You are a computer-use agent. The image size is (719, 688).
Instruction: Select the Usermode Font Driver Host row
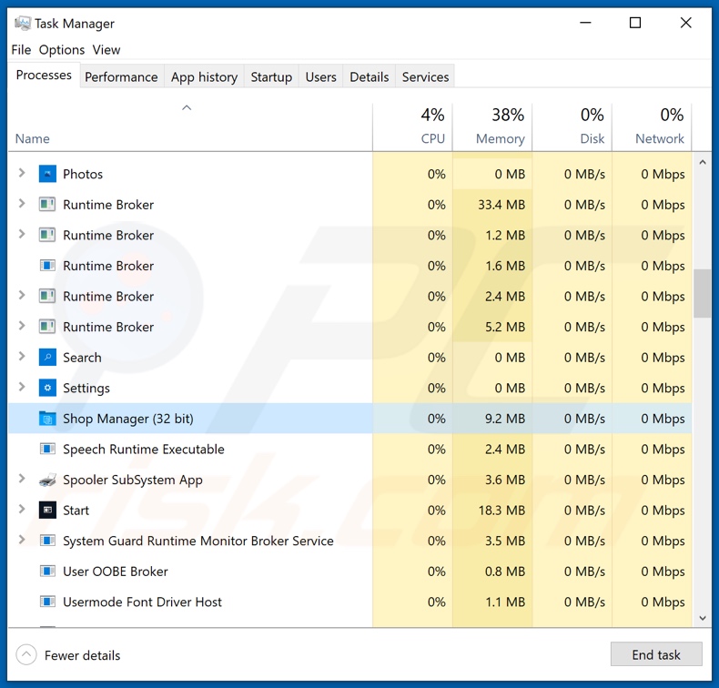pos(349,602)
